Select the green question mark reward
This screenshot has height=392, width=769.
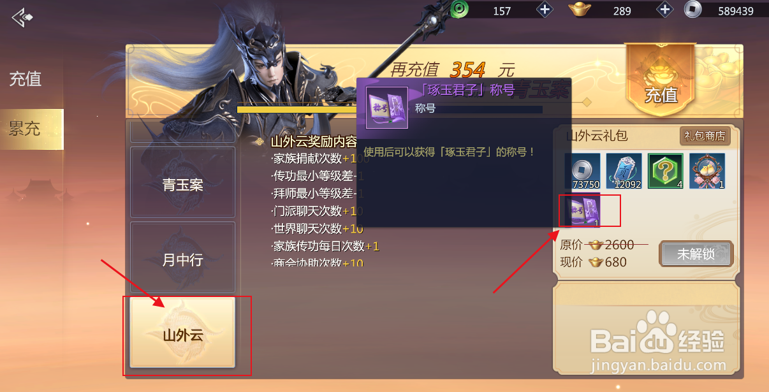[x=666, y=171]
